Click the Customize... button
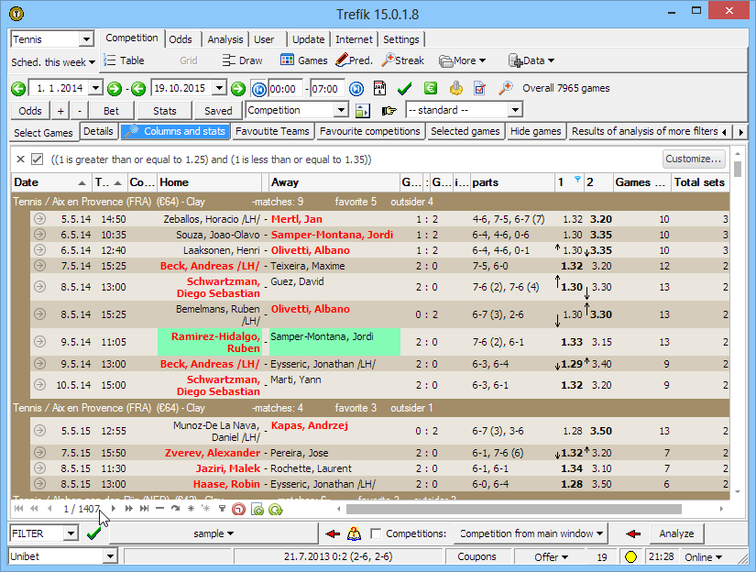The width and height of the screenshot is (756, 572). point(694,159)
